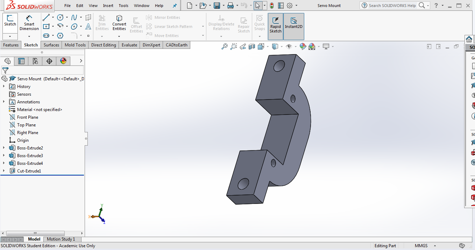Click the View Settings monitor icon
This screenshot has width=475, height=250.
pos(326,46)
